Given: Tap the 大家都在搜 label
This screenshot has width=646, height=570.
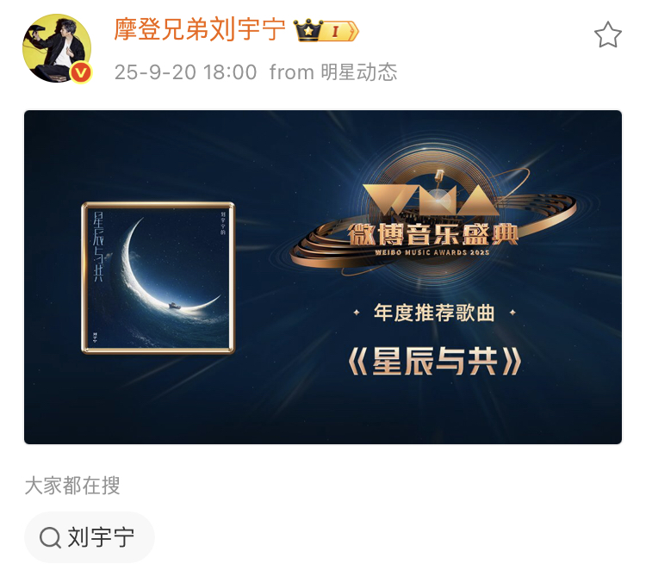Looking at the screenshot, I should coord(72,485).
